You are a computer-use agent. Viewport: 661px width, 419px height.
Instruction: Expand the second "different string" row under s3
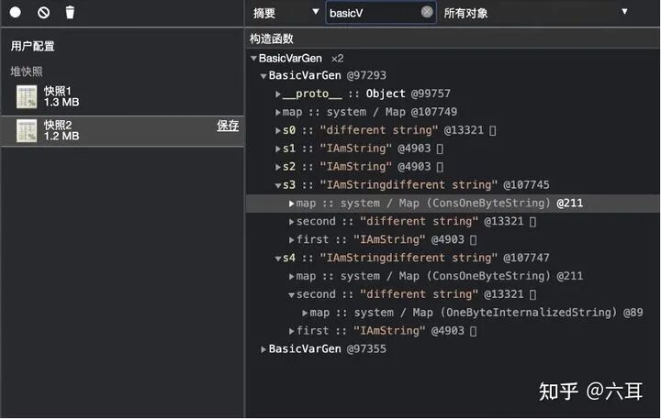coord(291,222)
